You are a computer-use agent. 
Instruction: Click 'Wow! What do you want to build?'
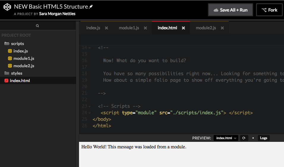coord(145,60)
